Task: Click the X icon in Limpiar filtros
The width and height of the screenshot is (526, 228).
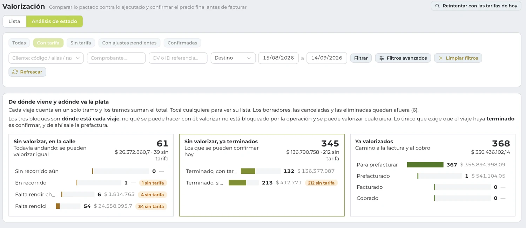Action: (x=440, y=58)
